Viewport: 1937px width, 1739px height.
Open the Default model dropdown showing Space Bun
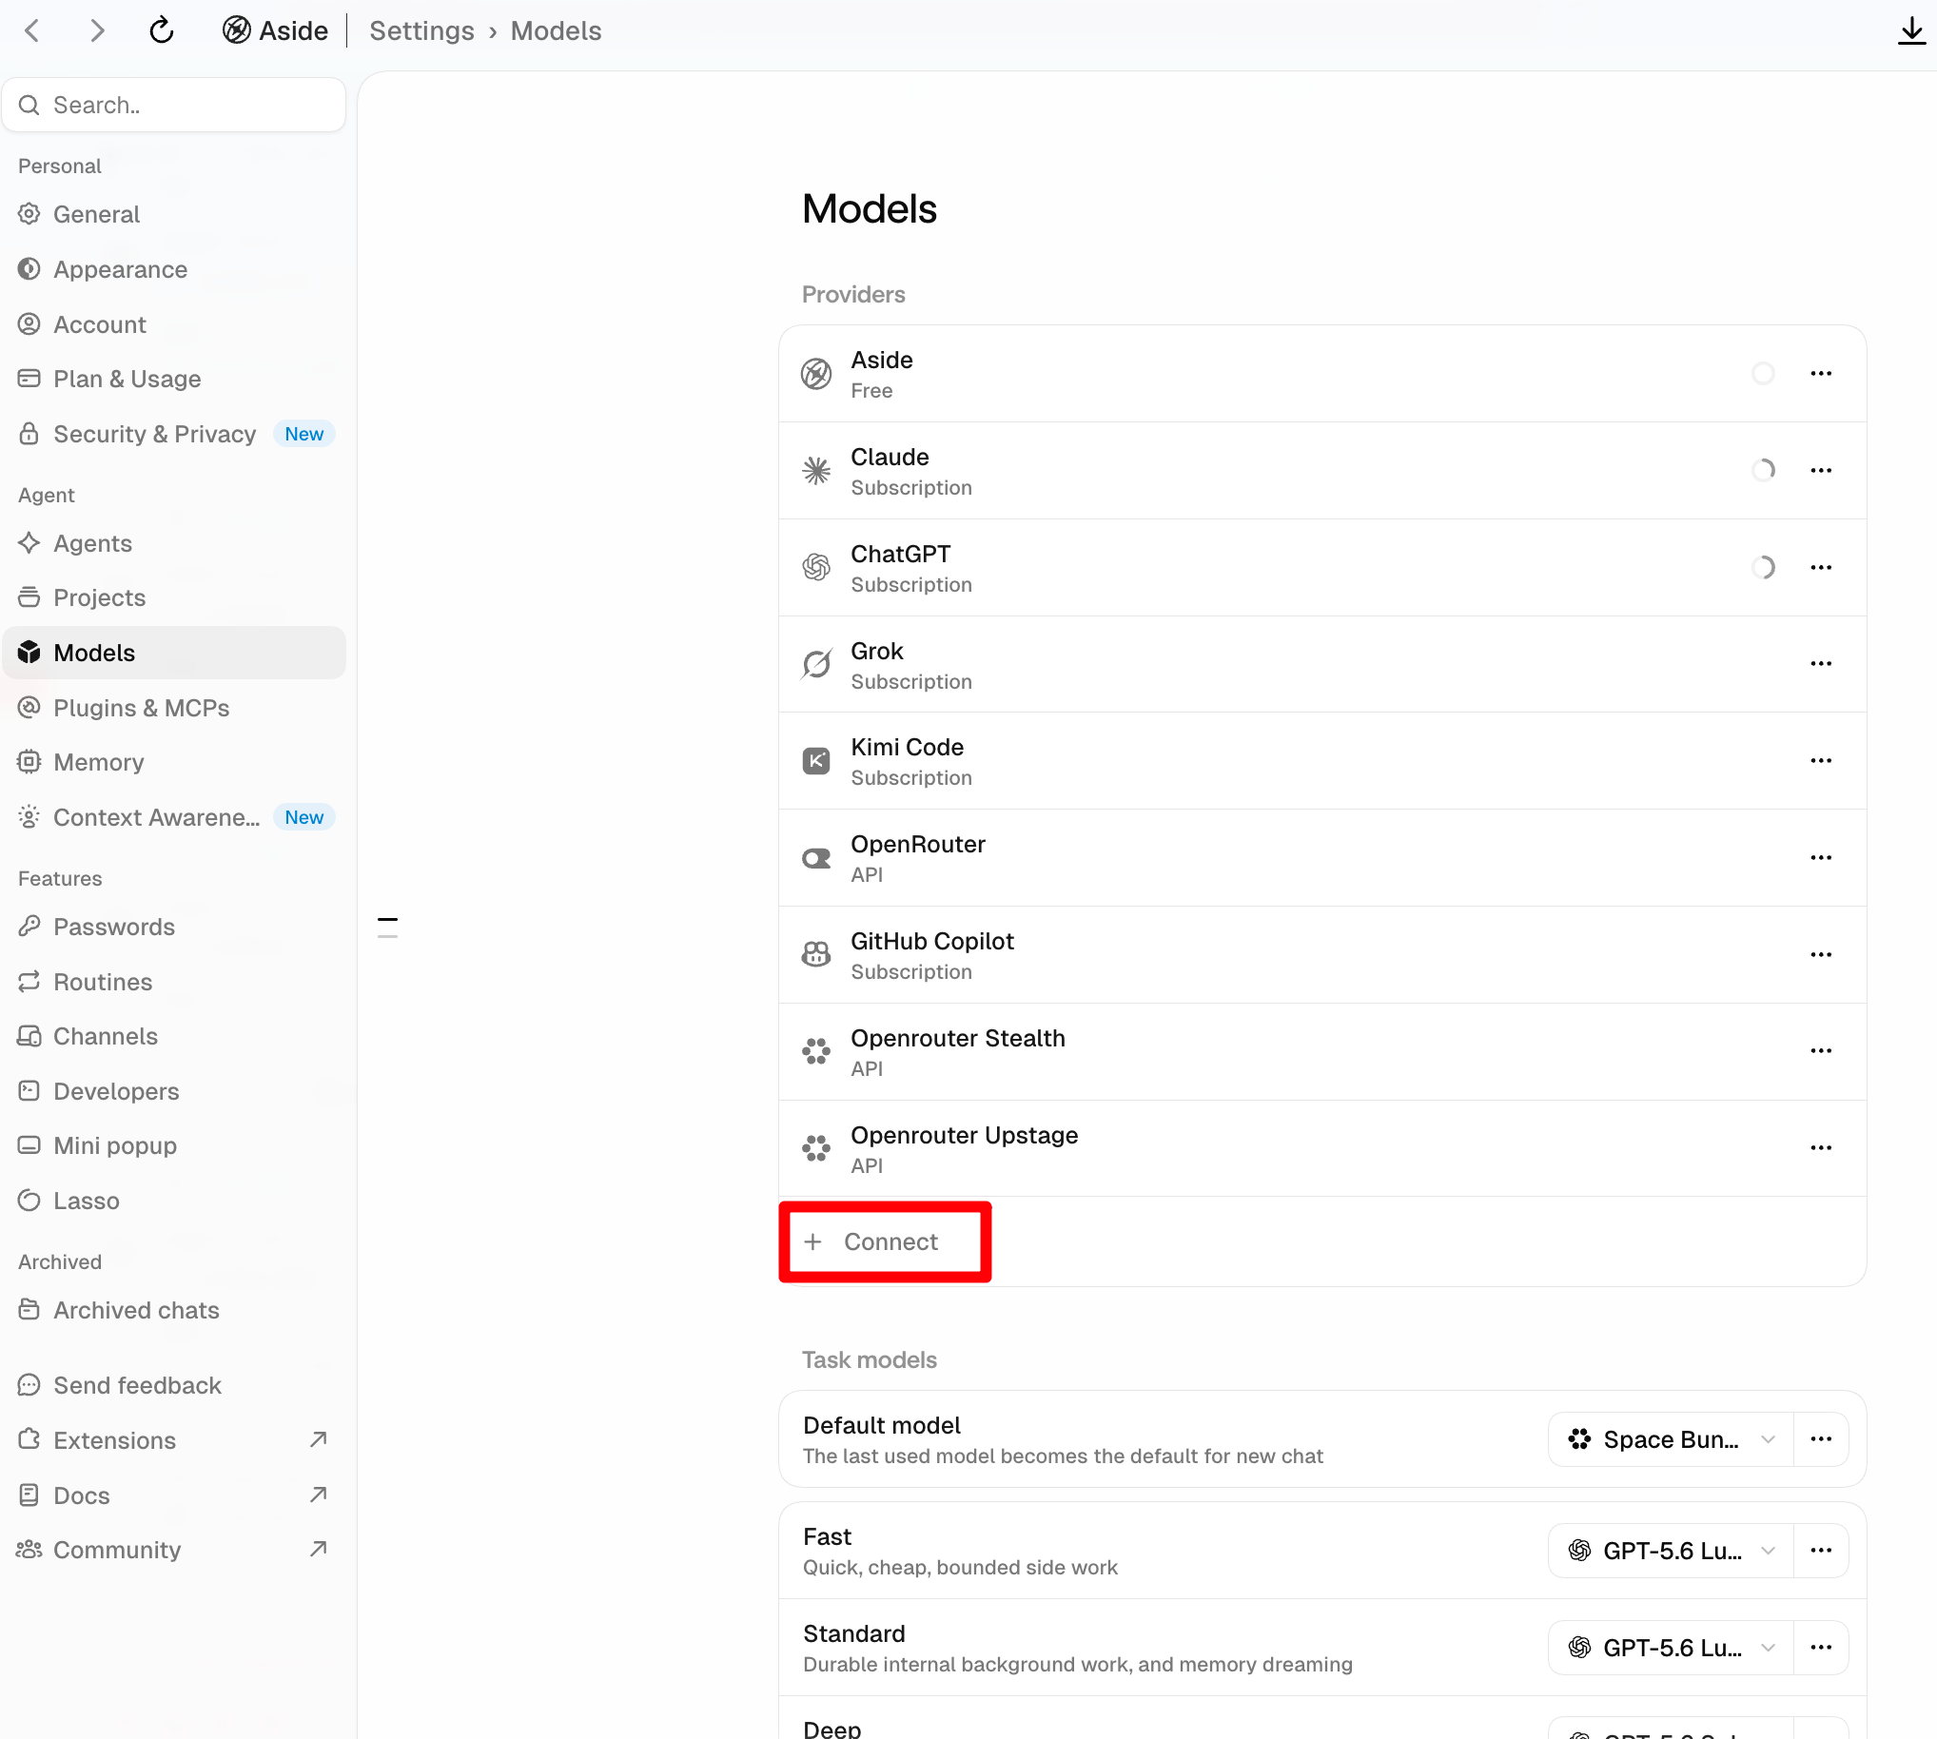[1671, 1440]
